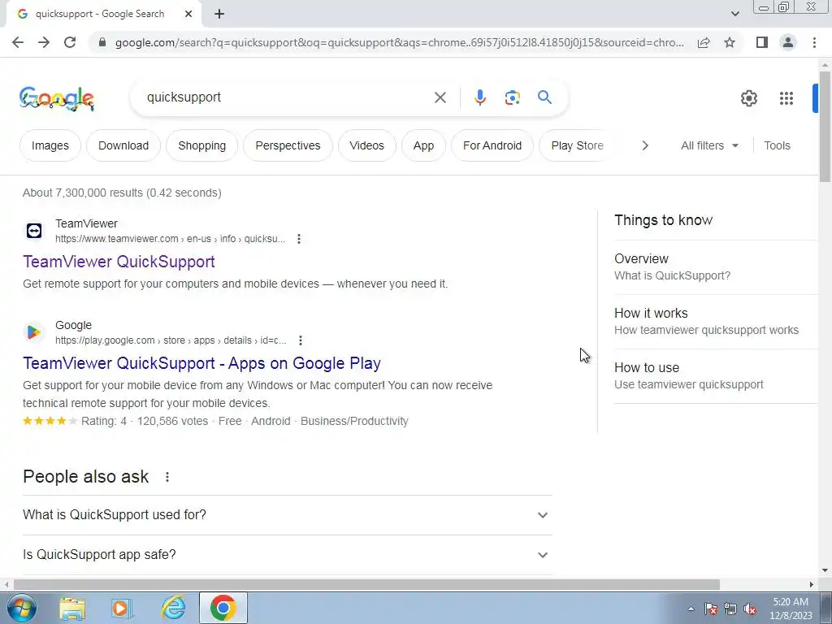The height and width of the screenshot is (624, 832).
Task: Open more options for teamviewer.com result
Action: (x=299, y=239)
